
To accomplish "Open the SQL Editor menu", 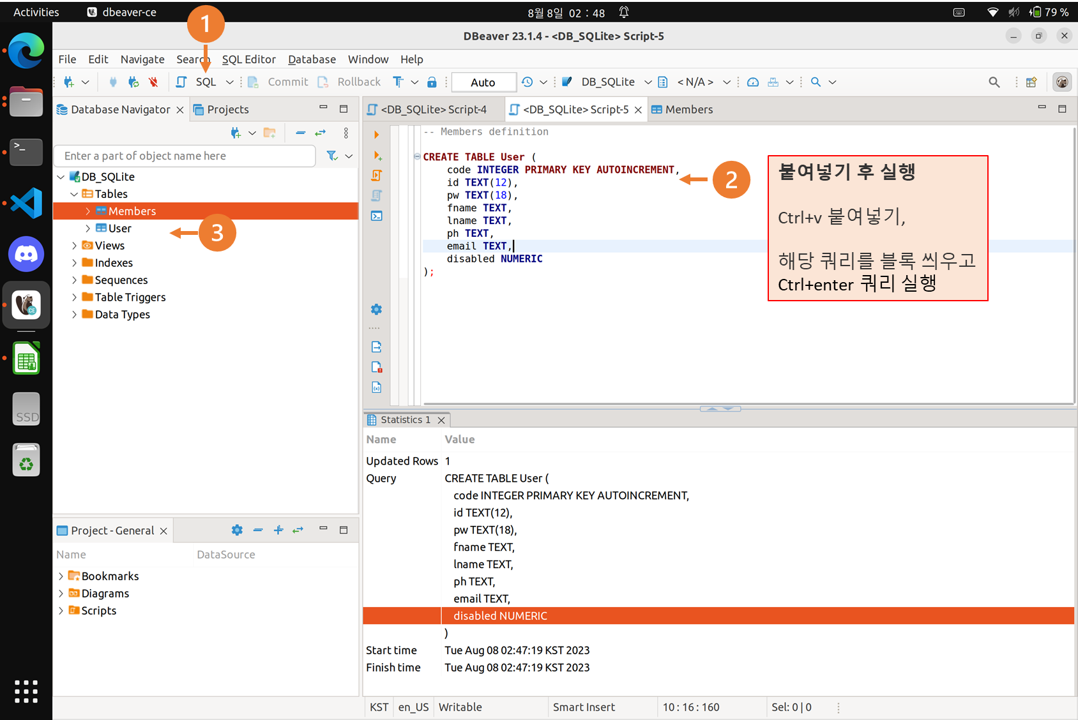I will (249, 59).
